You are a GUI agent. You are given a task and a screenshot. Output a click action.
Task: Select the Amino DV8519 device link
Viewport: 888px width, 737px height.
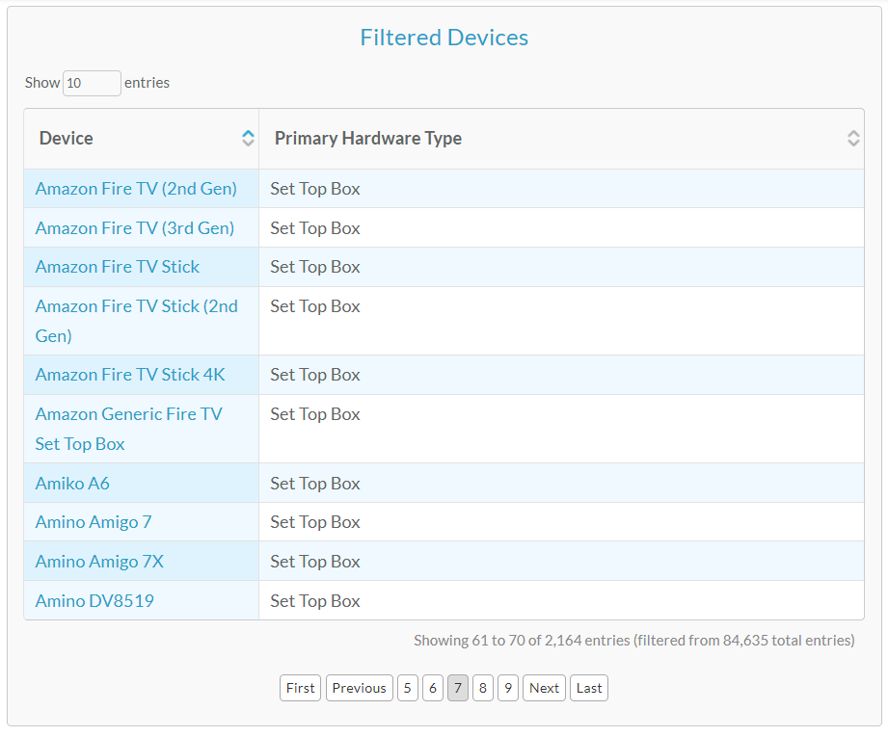tap(94, 601)
